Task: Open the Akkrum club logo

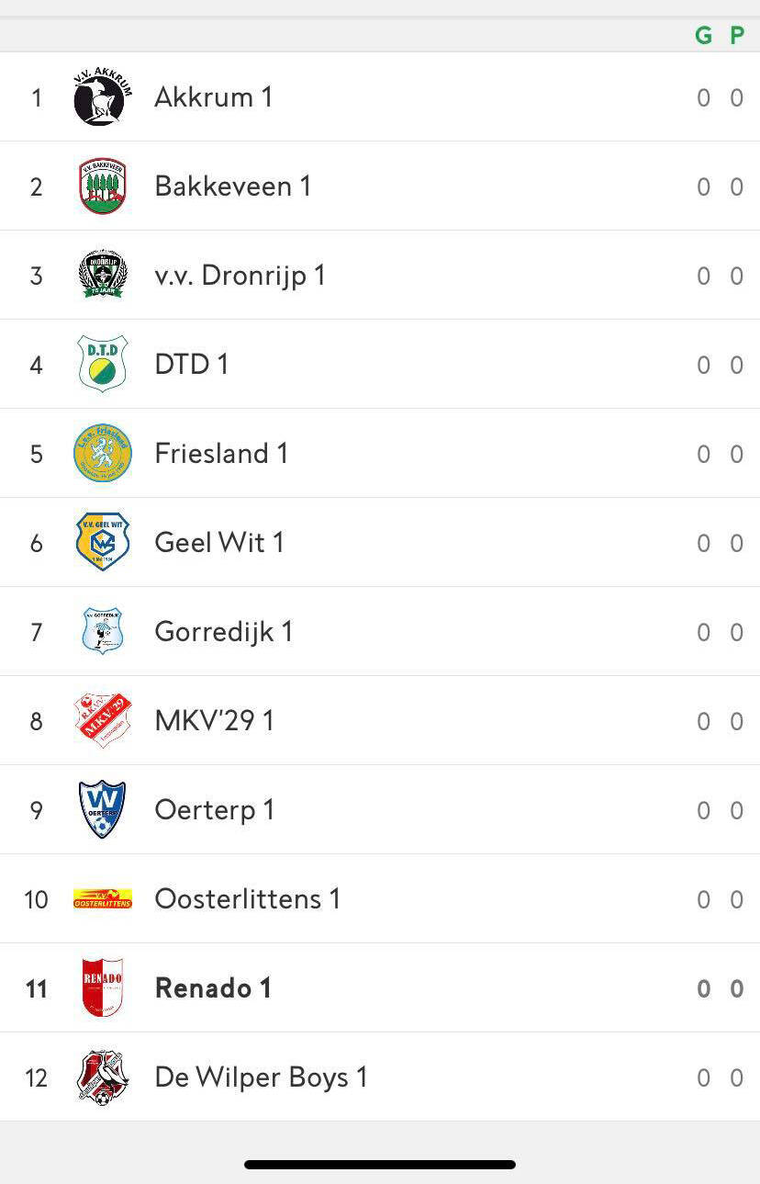Action: pos(102,96)
